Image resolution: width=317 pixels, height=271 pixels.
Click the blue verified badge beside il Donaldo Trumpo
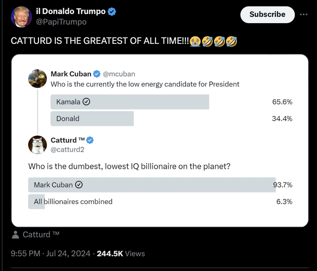click(x=112, y=12)
